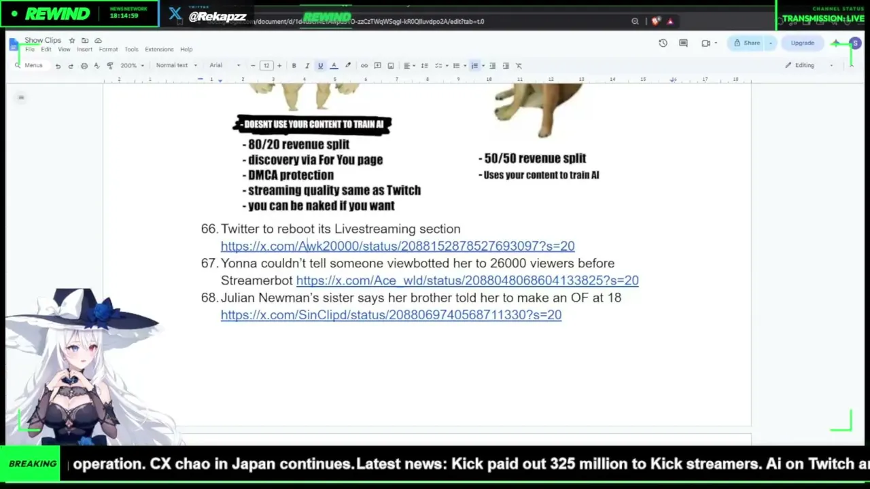
Task: Open the text alignment options
Action: tap(408, 66)
